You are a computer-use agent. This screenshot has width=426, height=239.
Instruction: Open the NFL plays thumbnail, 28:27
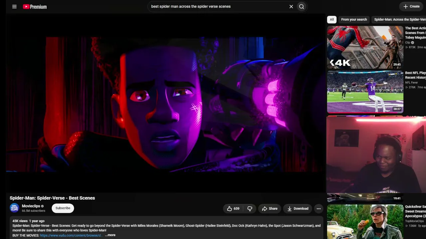coord(365,92)
